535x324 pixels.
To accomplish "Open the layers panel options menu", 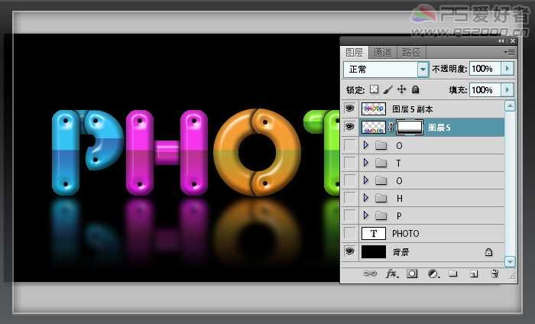I will [x=510, y=52].
